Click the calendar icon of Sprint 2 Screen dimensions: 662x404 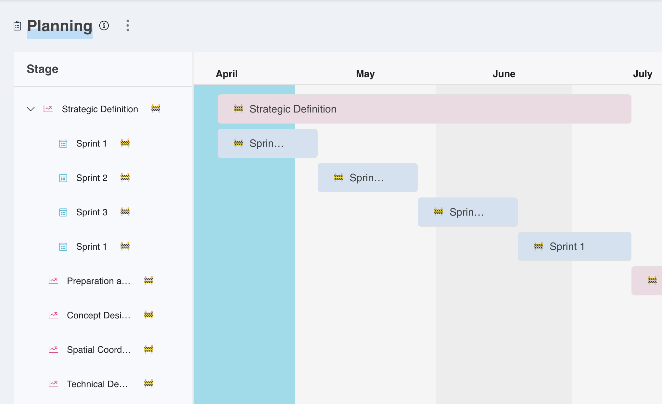pyautogui.click(x=63, y=178)
